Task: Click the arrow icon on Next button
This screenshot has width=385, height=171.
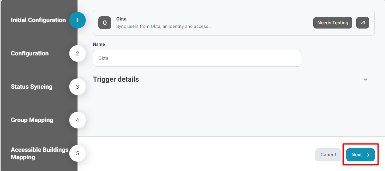Action: point(368,155)
